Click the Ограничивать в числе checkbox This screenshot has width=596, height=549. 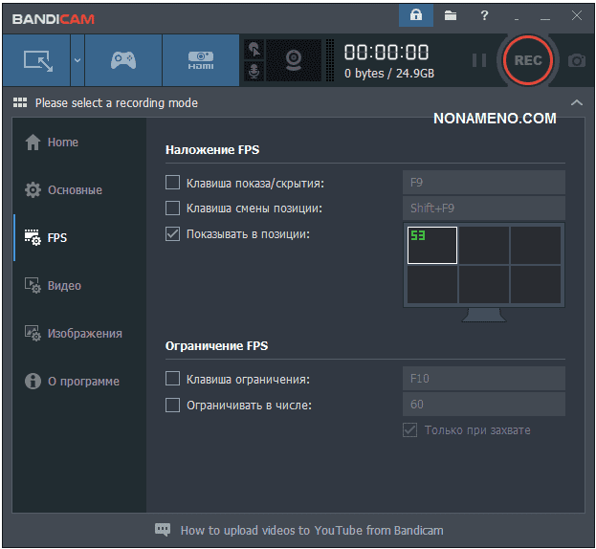173,405
